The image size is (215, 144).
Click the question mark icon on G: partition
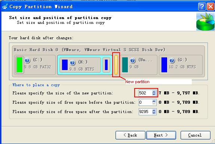click(x=172, y=60)
